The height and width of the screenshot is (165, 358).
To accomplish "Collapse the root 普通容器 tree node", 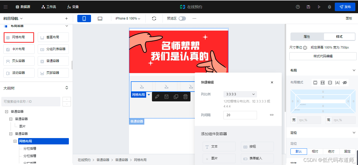I will tap(7, 112).
